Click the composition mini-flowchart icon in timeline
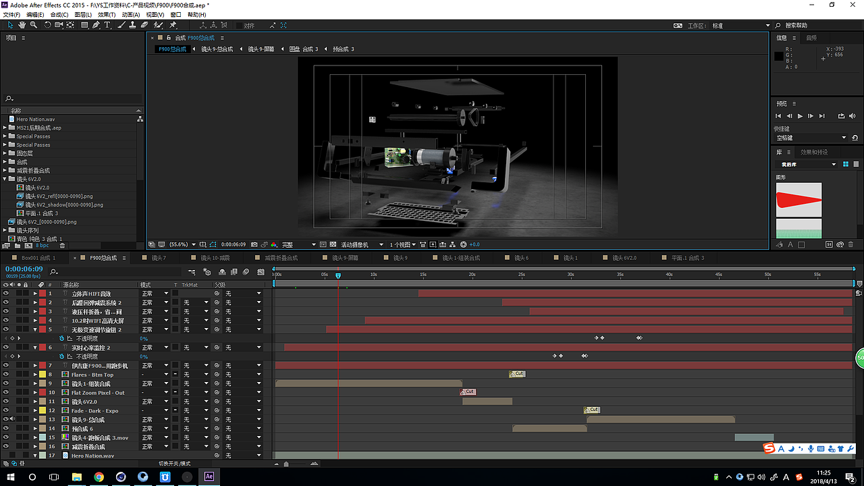864x486 pixels. 192,272
